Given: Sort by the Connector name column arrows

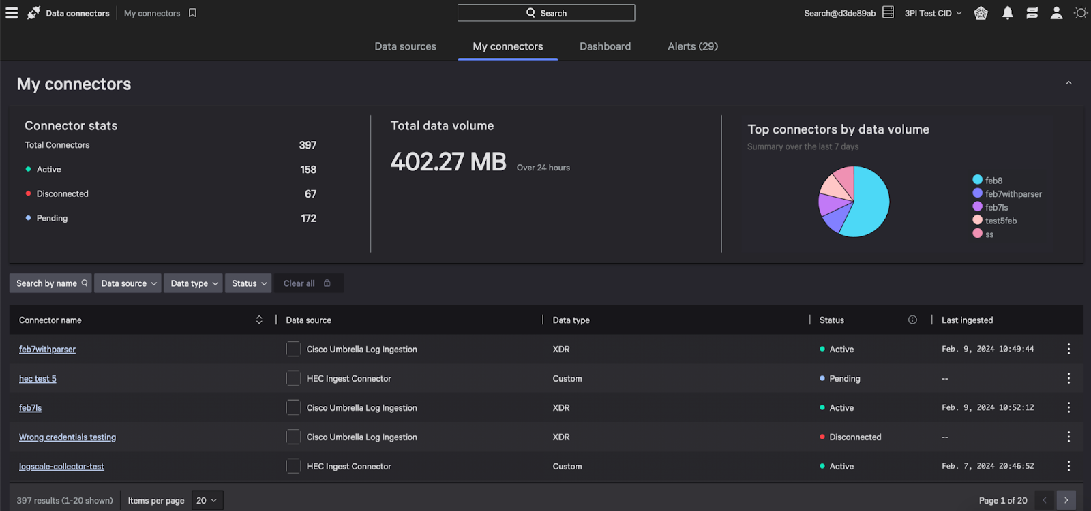Looking at the screenshot, I should [259, 320].
